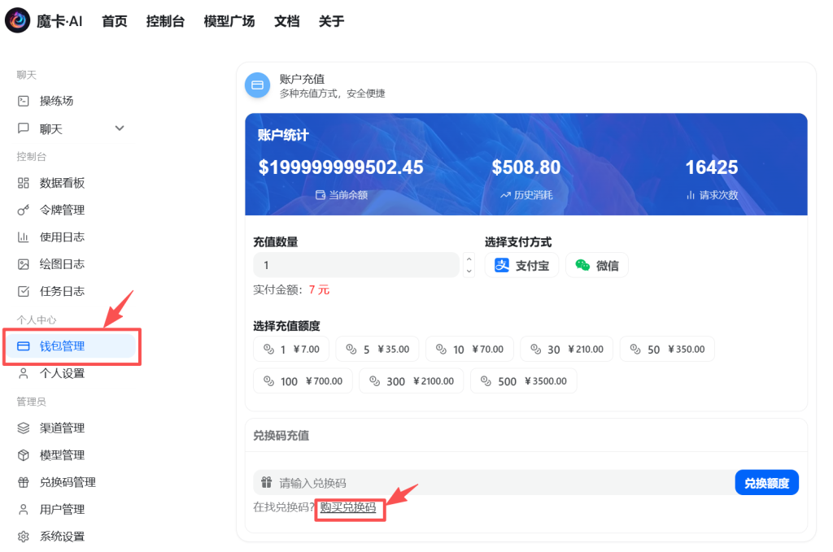The image size is (833, 552).
Task: Open 文档 in top navigation
Action: 286,21
